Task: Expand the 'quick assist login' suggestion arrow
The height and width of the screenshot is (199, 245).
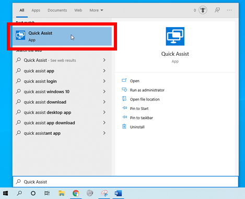Action: (104, 81)
